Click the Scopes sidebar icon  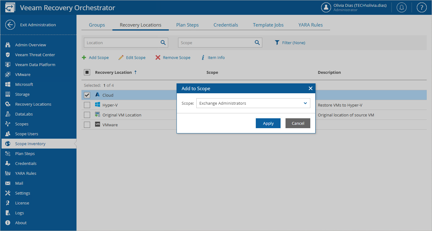point(8,124)
